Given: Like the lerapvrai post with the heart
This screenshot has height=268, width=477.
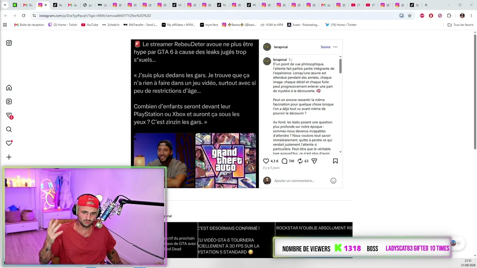Looking at the screenshot, I should 266,161.
